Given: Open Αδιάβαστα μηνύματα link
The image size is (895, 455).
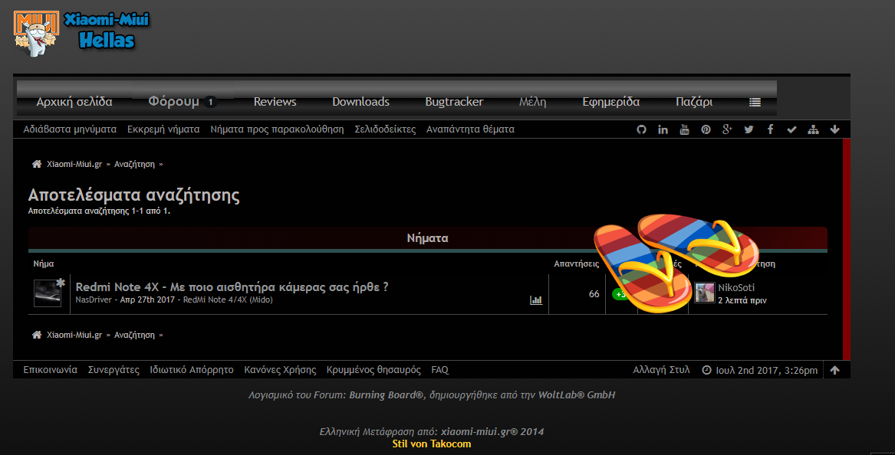Looking at the screenshot, I should (70, 129).
